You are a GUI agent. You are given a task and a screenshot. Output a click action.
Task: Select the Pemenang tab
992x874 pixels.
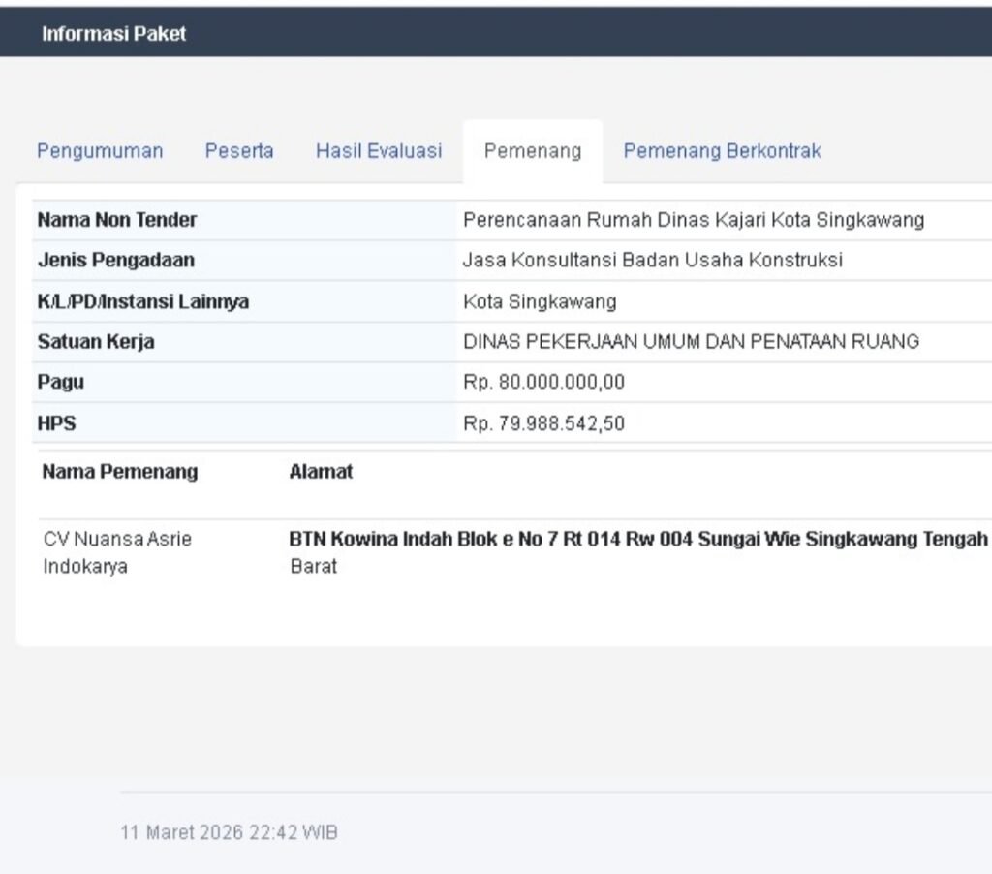pyautogui.click(x=533, y=151)
